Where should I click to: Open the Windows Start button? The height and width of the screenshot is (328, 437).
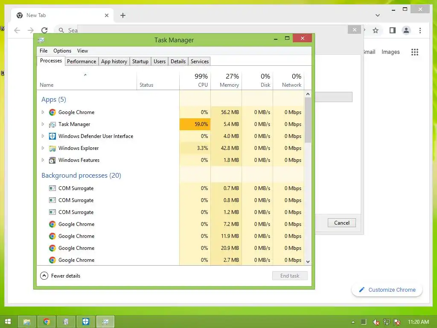click(x=8, y=322)
